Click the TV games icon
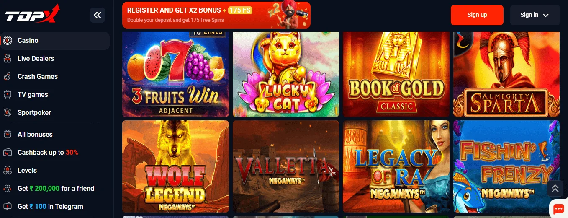Viewport: 568px width, 218px height. [x=7, y=95]
